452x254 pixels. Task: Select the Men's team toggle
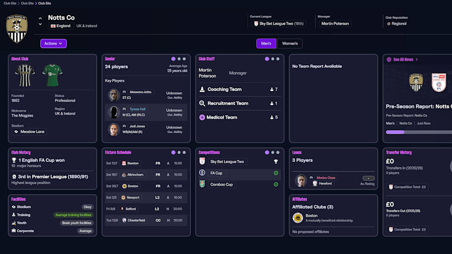click(x=266, y=44)
